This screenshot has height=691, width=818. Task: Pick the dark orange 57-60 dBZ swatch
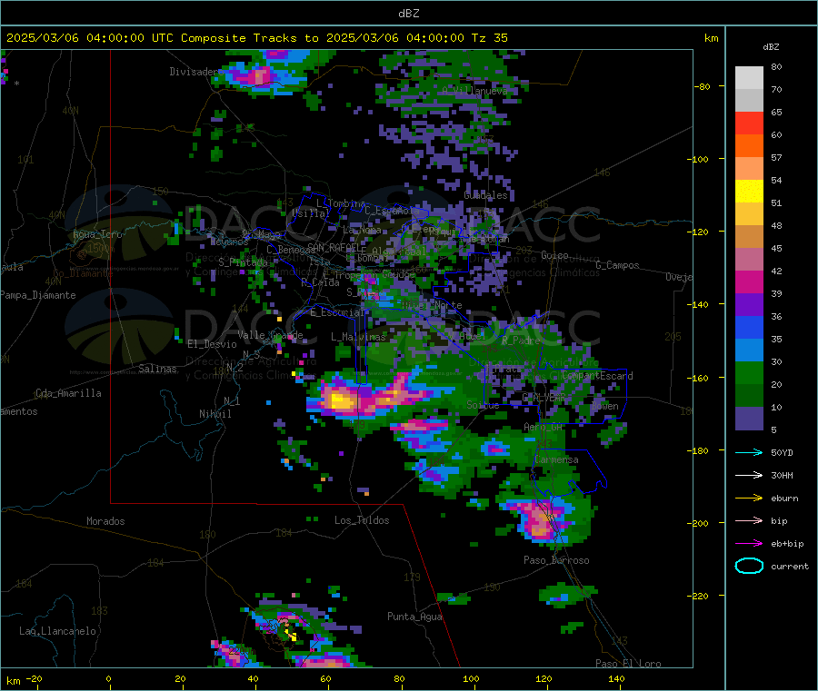point(749,146)
